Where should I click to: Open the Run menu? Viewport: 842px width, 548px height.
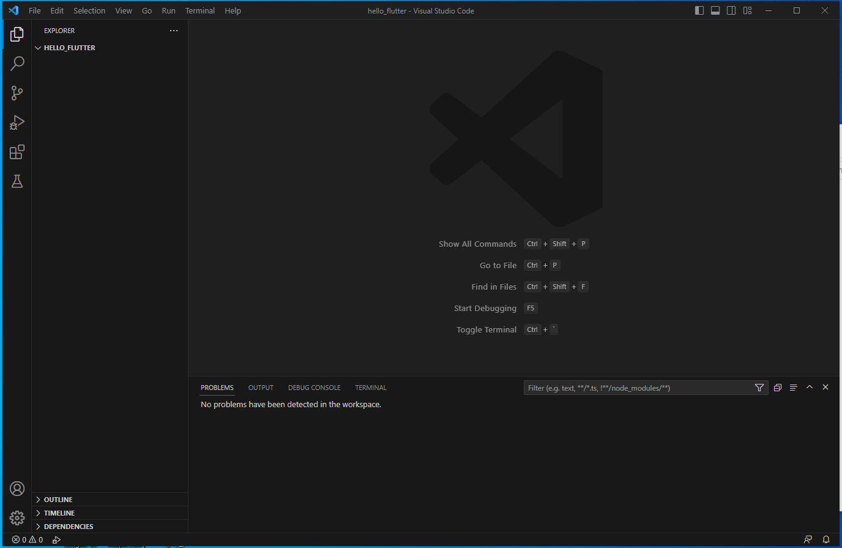coord(168,10)
